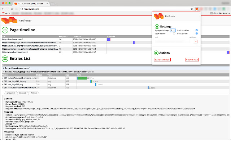
Task: Click the Entries List green icon
Action: pos(5,58)
